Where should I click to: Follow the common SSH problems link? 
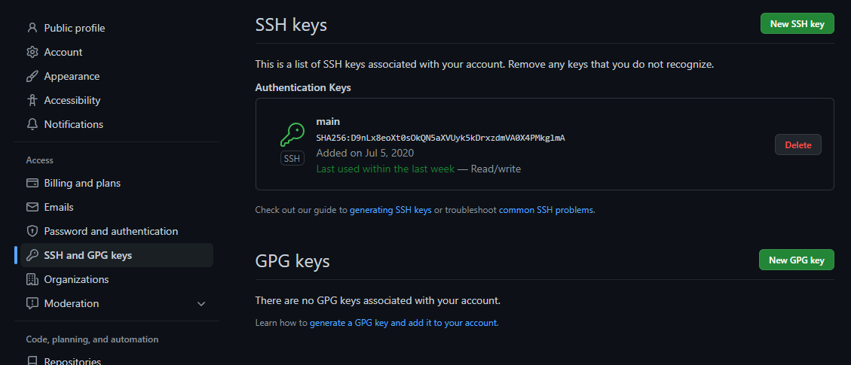pyautogui.click(x=546, y=210)
